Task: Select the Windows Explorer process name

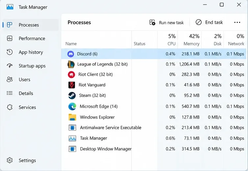Action: (x=97, y=117)
